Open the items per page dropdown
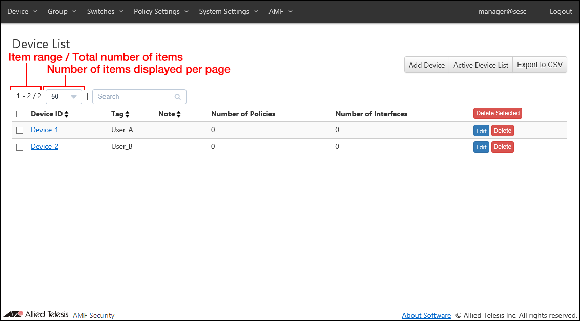Viewport: 580px width, 321px height. pyautogui.click(x=64, y=97)
